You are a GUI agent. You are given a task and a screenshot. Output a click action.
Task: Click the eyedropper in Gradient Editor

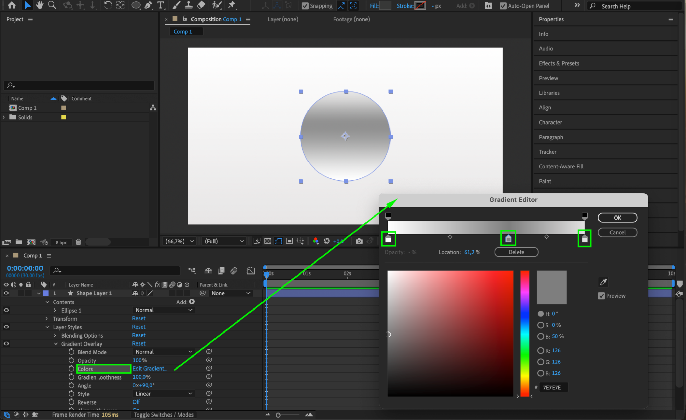(603, 282)
